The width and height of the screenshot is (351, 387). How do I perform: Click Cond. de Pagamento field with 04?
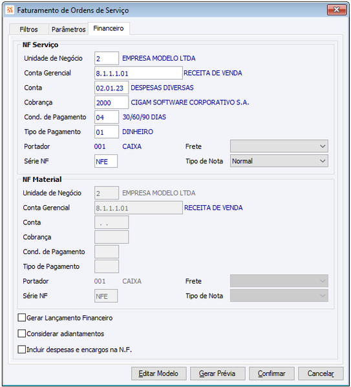107,117
